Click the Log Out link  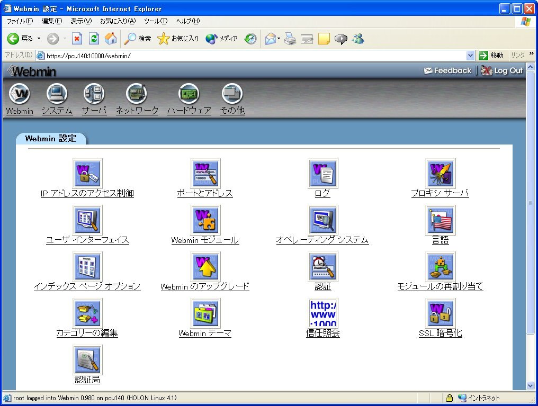(501, 70)
